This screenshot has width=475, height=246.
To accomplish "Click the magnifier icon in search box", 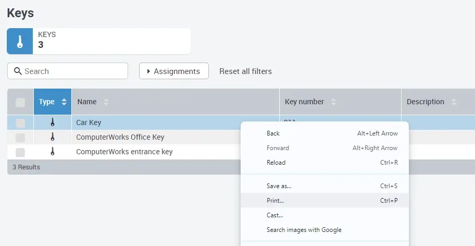I will pos(18,71).
